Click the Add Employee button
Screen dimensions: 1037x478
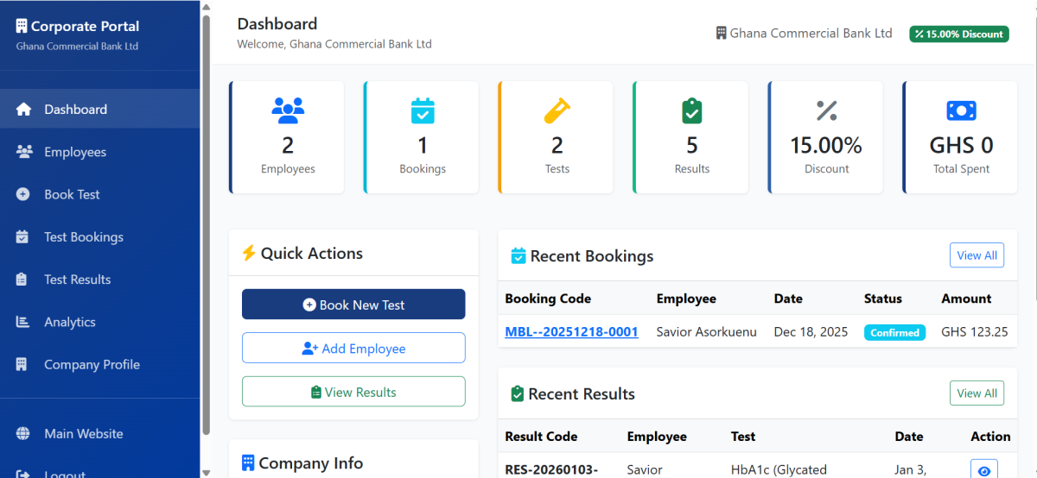click(x=353, y=349)
